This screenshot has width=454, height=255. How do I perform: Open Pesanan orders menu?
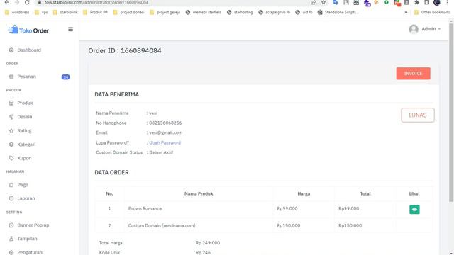coord(27,76)
